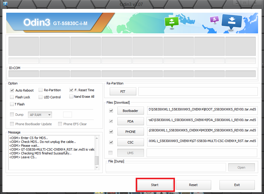Click the message log scroll up arrow
Viewport: 264px width, 194px height.
(97, 138)
